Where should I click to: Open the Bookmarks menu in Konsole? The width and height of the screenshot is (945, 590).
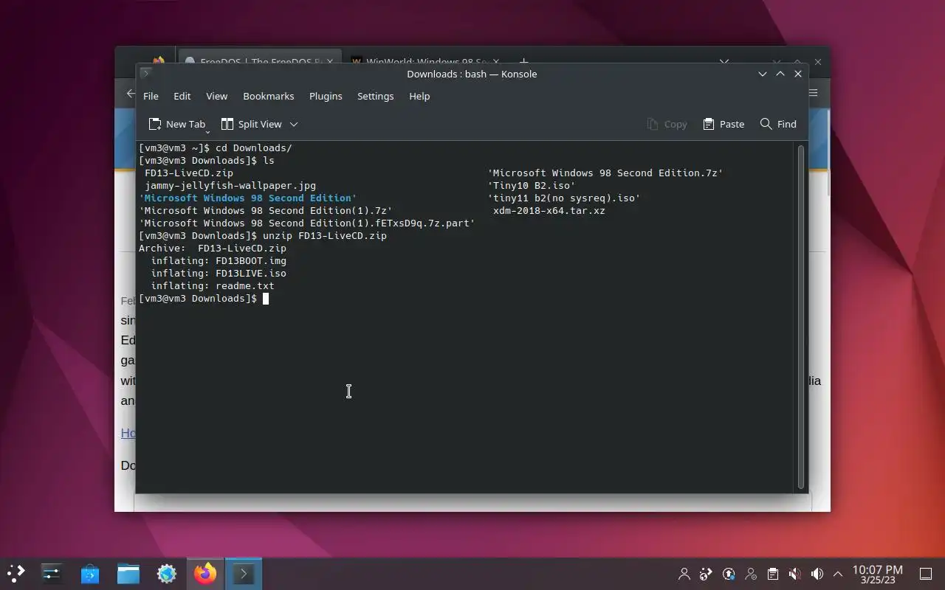point(269,96)
